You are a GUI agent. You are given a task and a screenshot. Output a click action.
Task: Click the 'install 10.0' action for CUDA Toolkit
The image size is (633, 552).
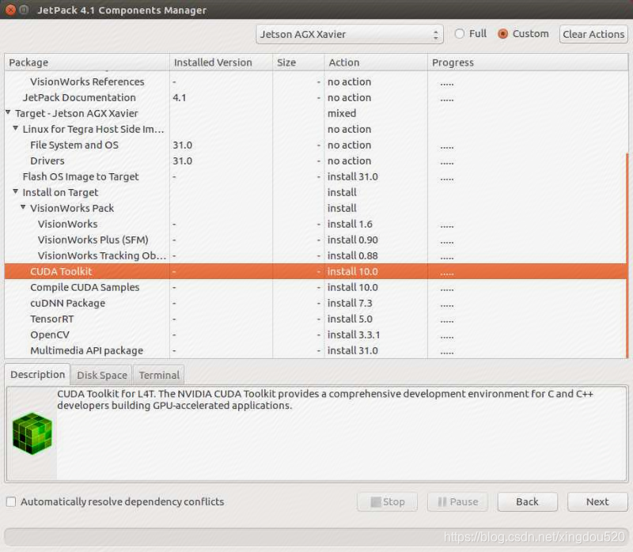pyautogui.click(x=352, y=271)
